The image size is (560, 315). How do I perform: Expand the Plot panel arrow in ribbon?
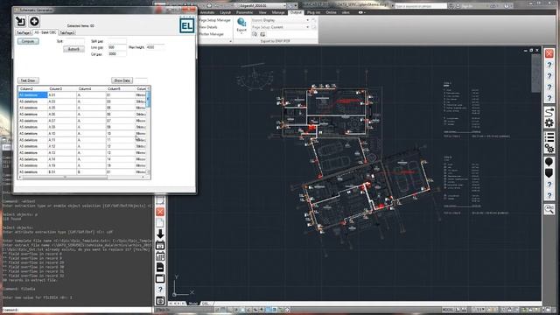tap(230, 41)
